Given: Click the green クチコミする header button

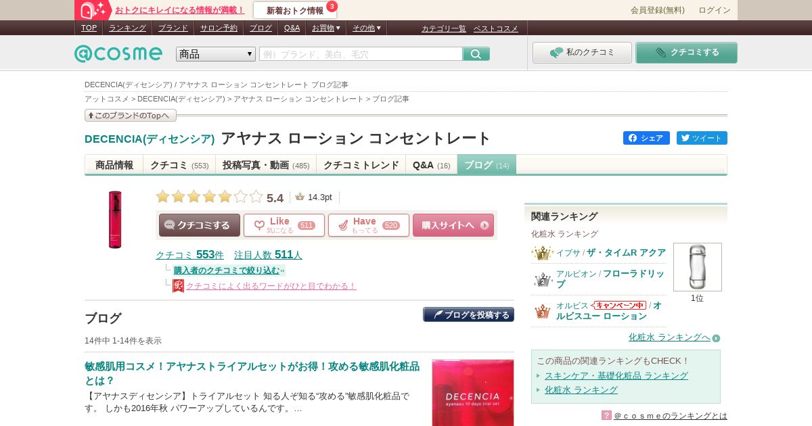Looking at the screenshot, I should [686, 53].
